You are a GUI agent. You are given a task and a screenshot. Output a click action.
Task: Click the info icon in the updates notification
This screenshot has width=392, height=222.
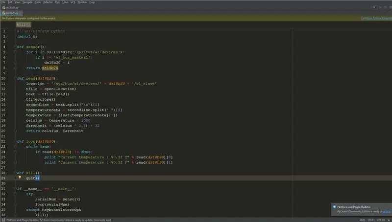click(334, 207)
